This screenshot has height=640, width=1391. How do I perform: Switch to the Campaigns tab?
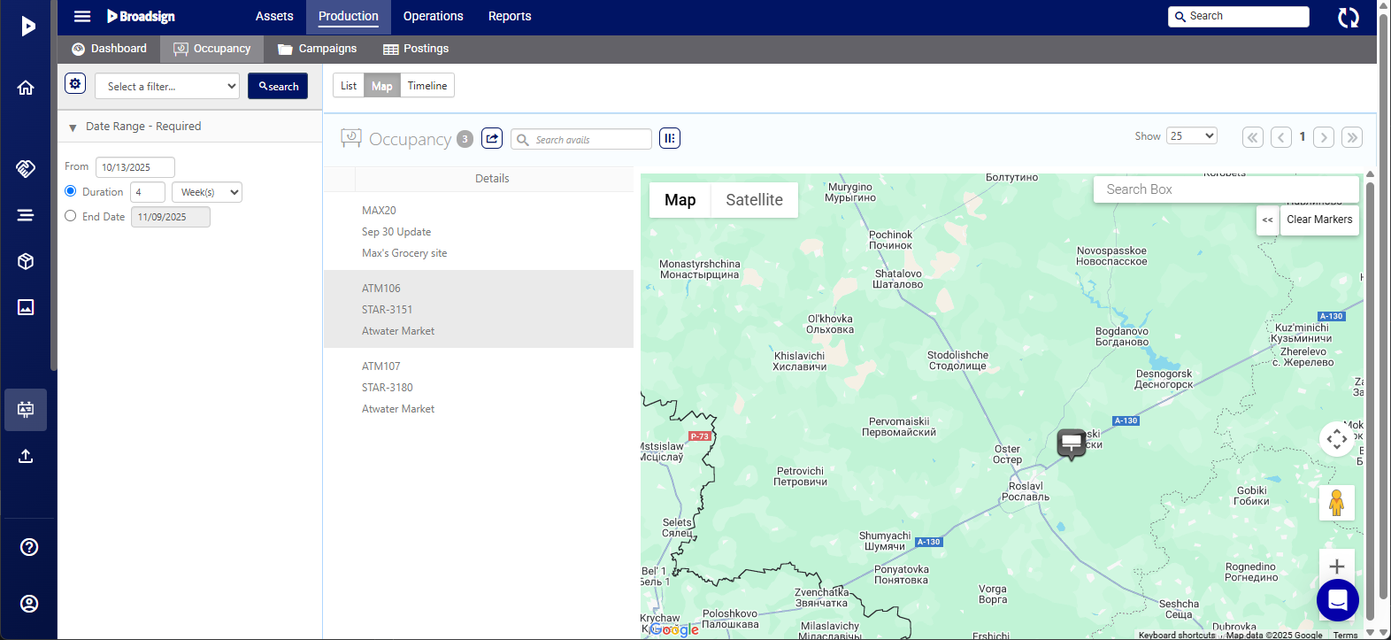[x=317, y=49]
